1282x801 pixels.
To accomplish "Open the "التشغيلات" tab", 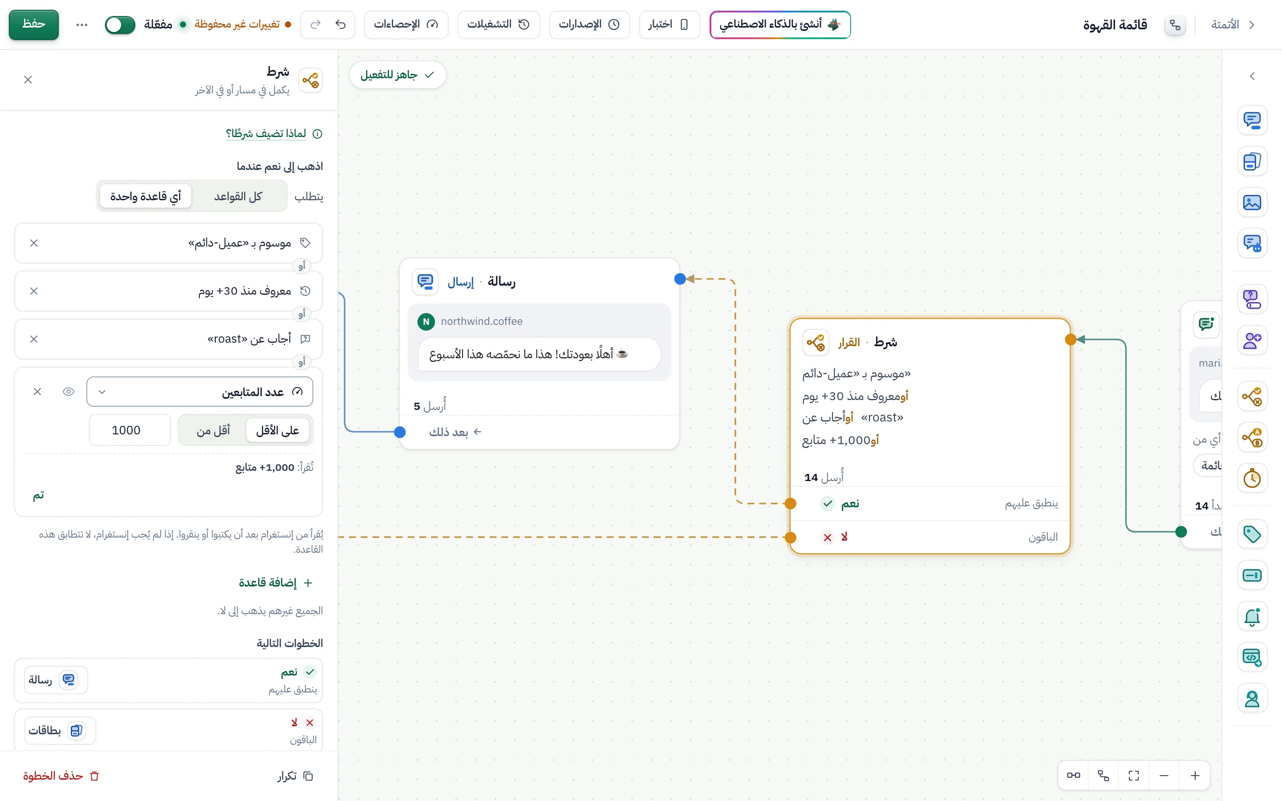I will click(499, 24).
